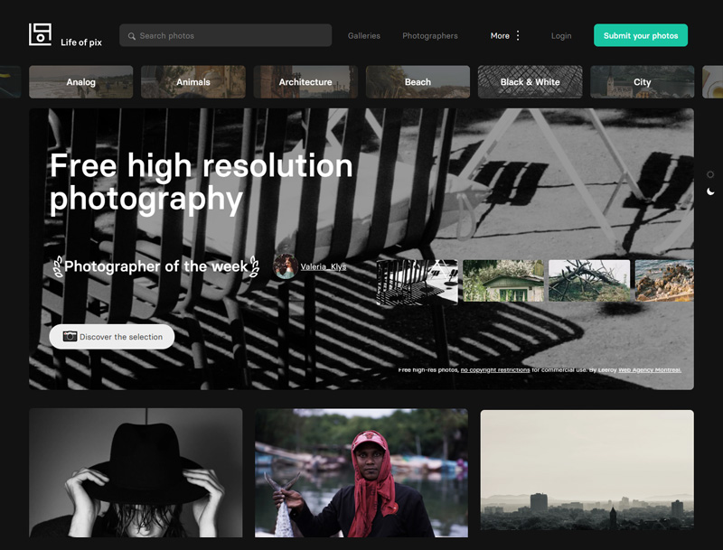
Task: Click the Search photos input field
Action: 226,35
